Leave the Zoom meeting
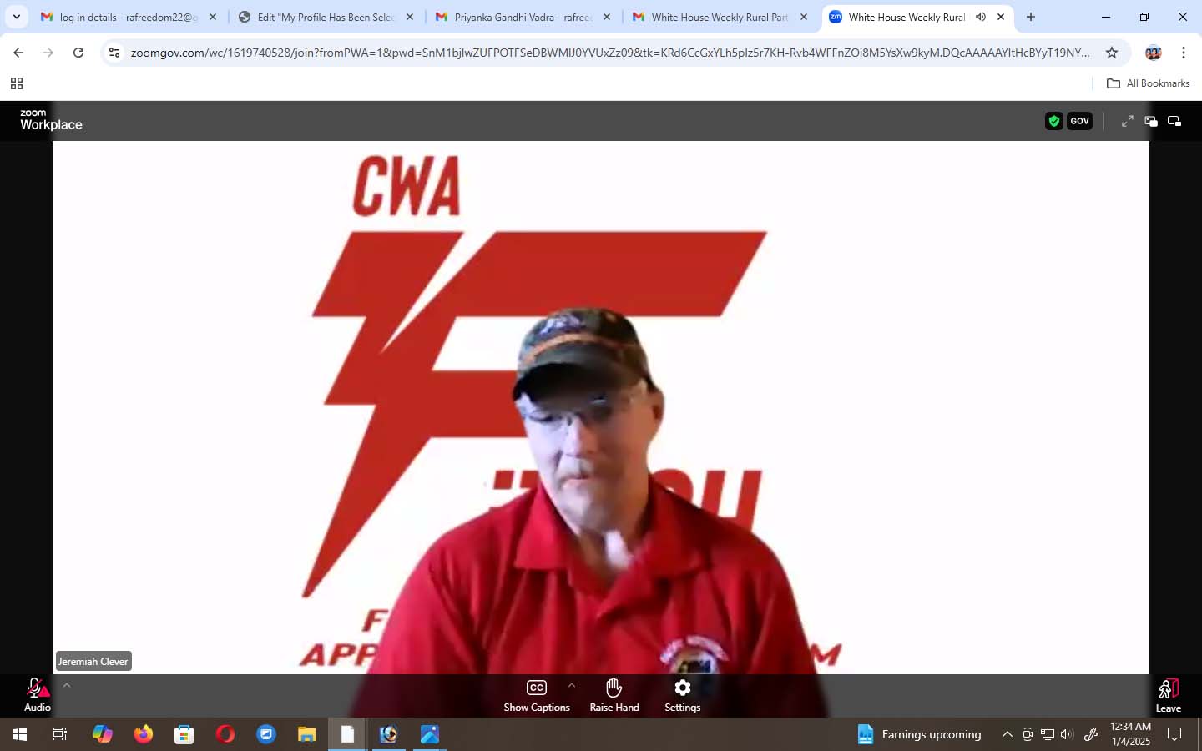1202x751 pixels. (1168, 695)
